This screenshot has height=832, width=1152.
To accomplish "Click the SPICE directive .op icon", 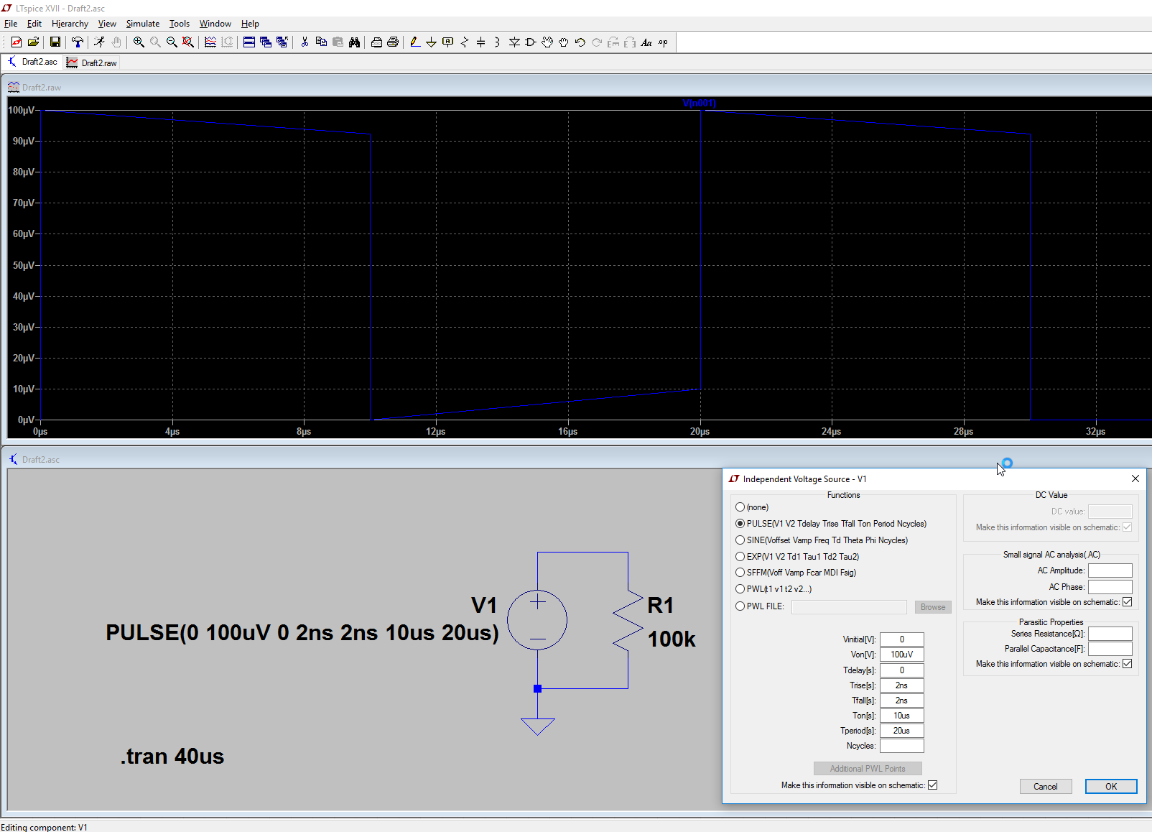I will click(x=663, y=42).
